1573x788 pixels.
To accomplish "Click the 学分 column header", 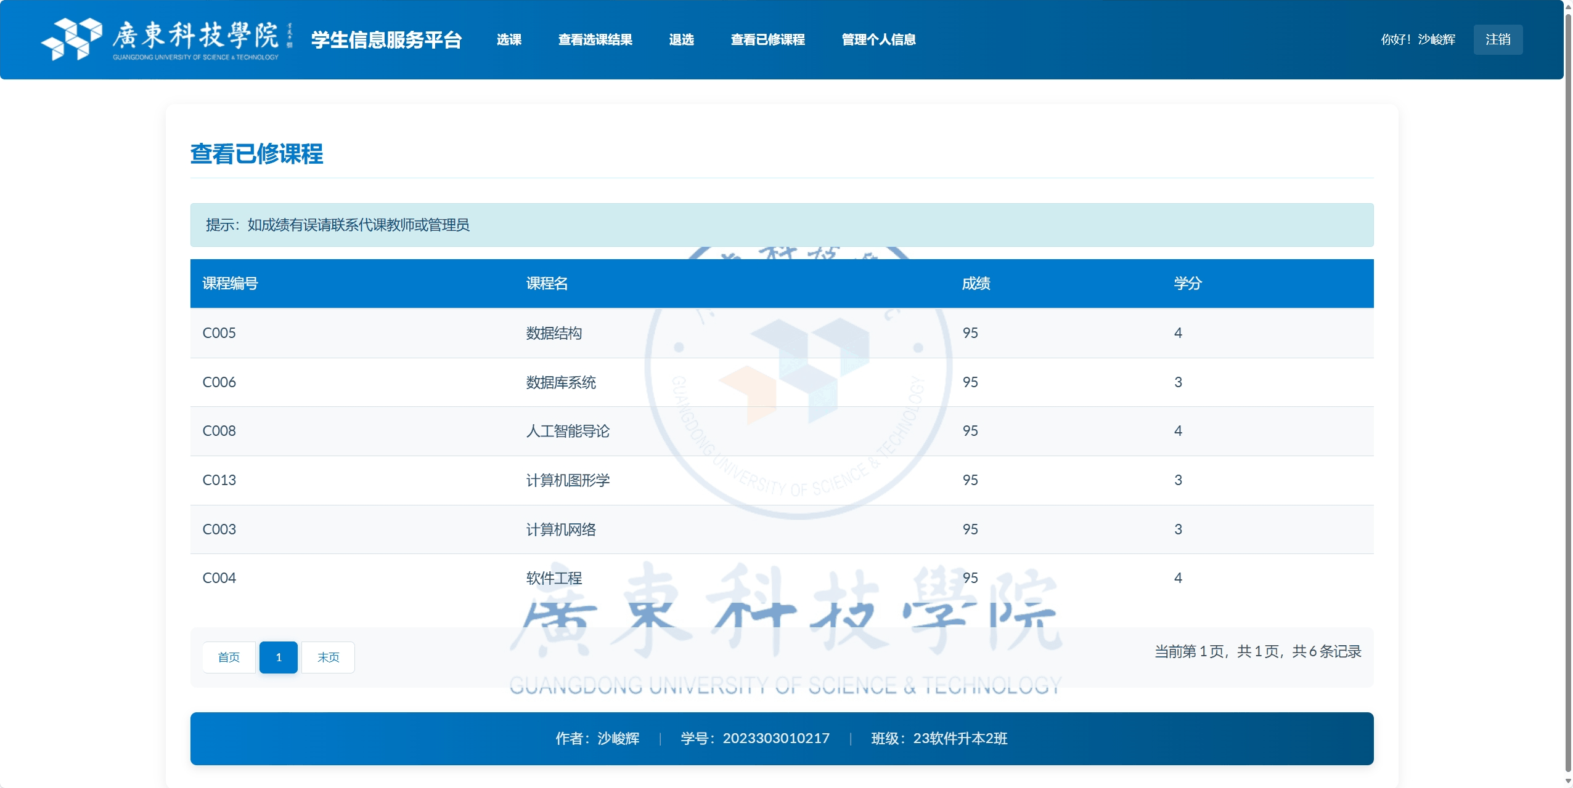I will [1187, 283].
